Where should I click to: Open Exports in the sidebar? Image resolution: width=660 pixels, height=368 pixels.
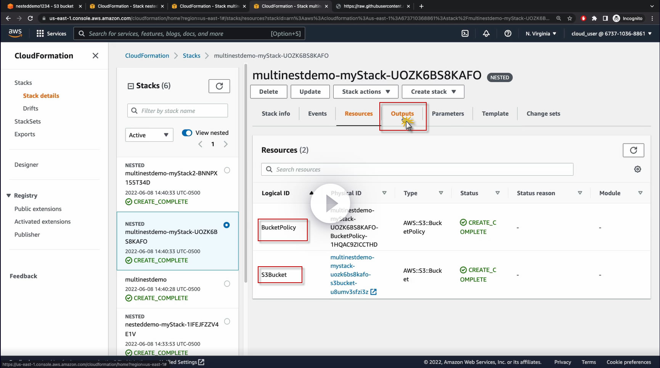(25, 134)
